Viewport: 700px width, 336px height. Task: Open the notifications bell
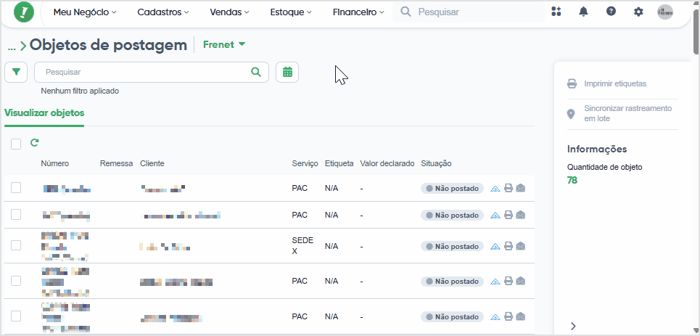tap(583, 12)
